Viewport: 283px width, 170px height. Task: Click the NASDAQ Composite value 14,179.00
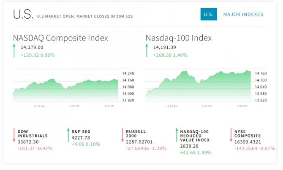(32, 47)
